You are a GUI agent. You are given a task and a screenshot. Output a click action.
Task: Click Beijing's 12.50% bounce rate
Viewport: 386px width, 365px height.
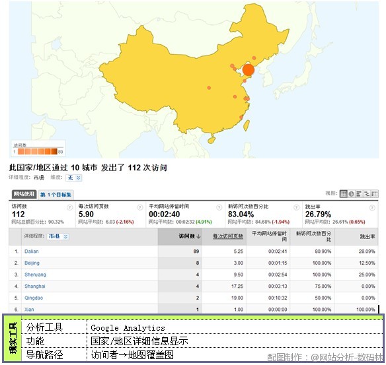click(367, 263)
